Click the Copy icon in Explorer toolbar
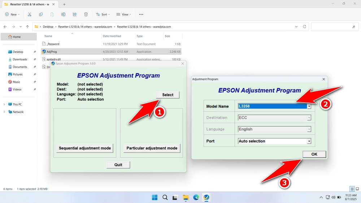Screen dimensions: 361x203 coord(41,14)
